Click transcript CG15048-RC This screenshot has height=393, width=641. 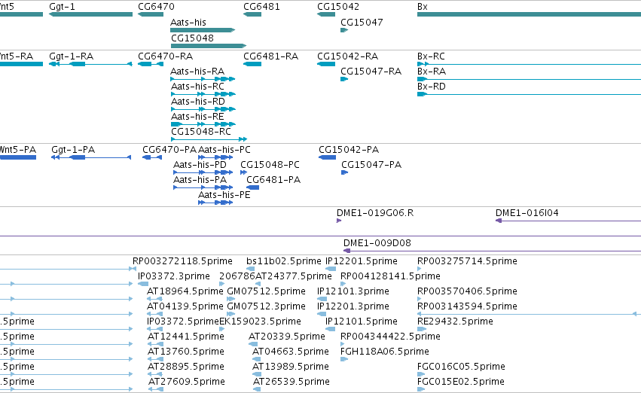(201, 132)
